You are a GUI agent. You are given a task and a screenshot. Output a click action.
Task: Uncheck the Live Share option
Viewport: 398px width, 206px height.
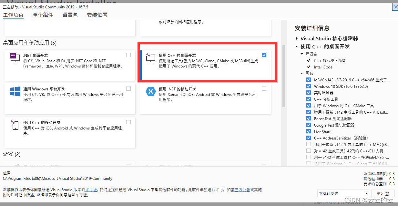tap(309, 131)
